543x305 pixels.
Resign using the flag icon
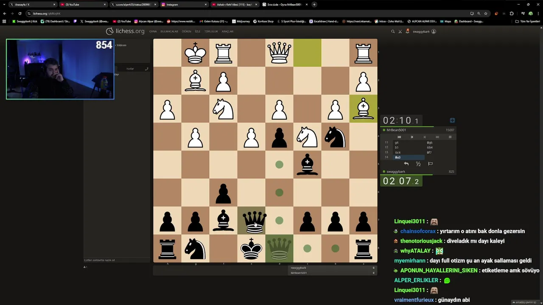(x=430, y=164)
